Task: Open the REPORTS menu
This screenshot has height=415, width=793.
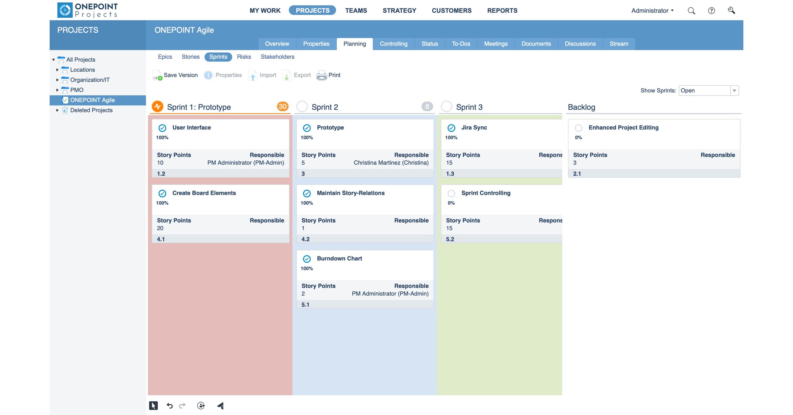Action: [502, 11]
